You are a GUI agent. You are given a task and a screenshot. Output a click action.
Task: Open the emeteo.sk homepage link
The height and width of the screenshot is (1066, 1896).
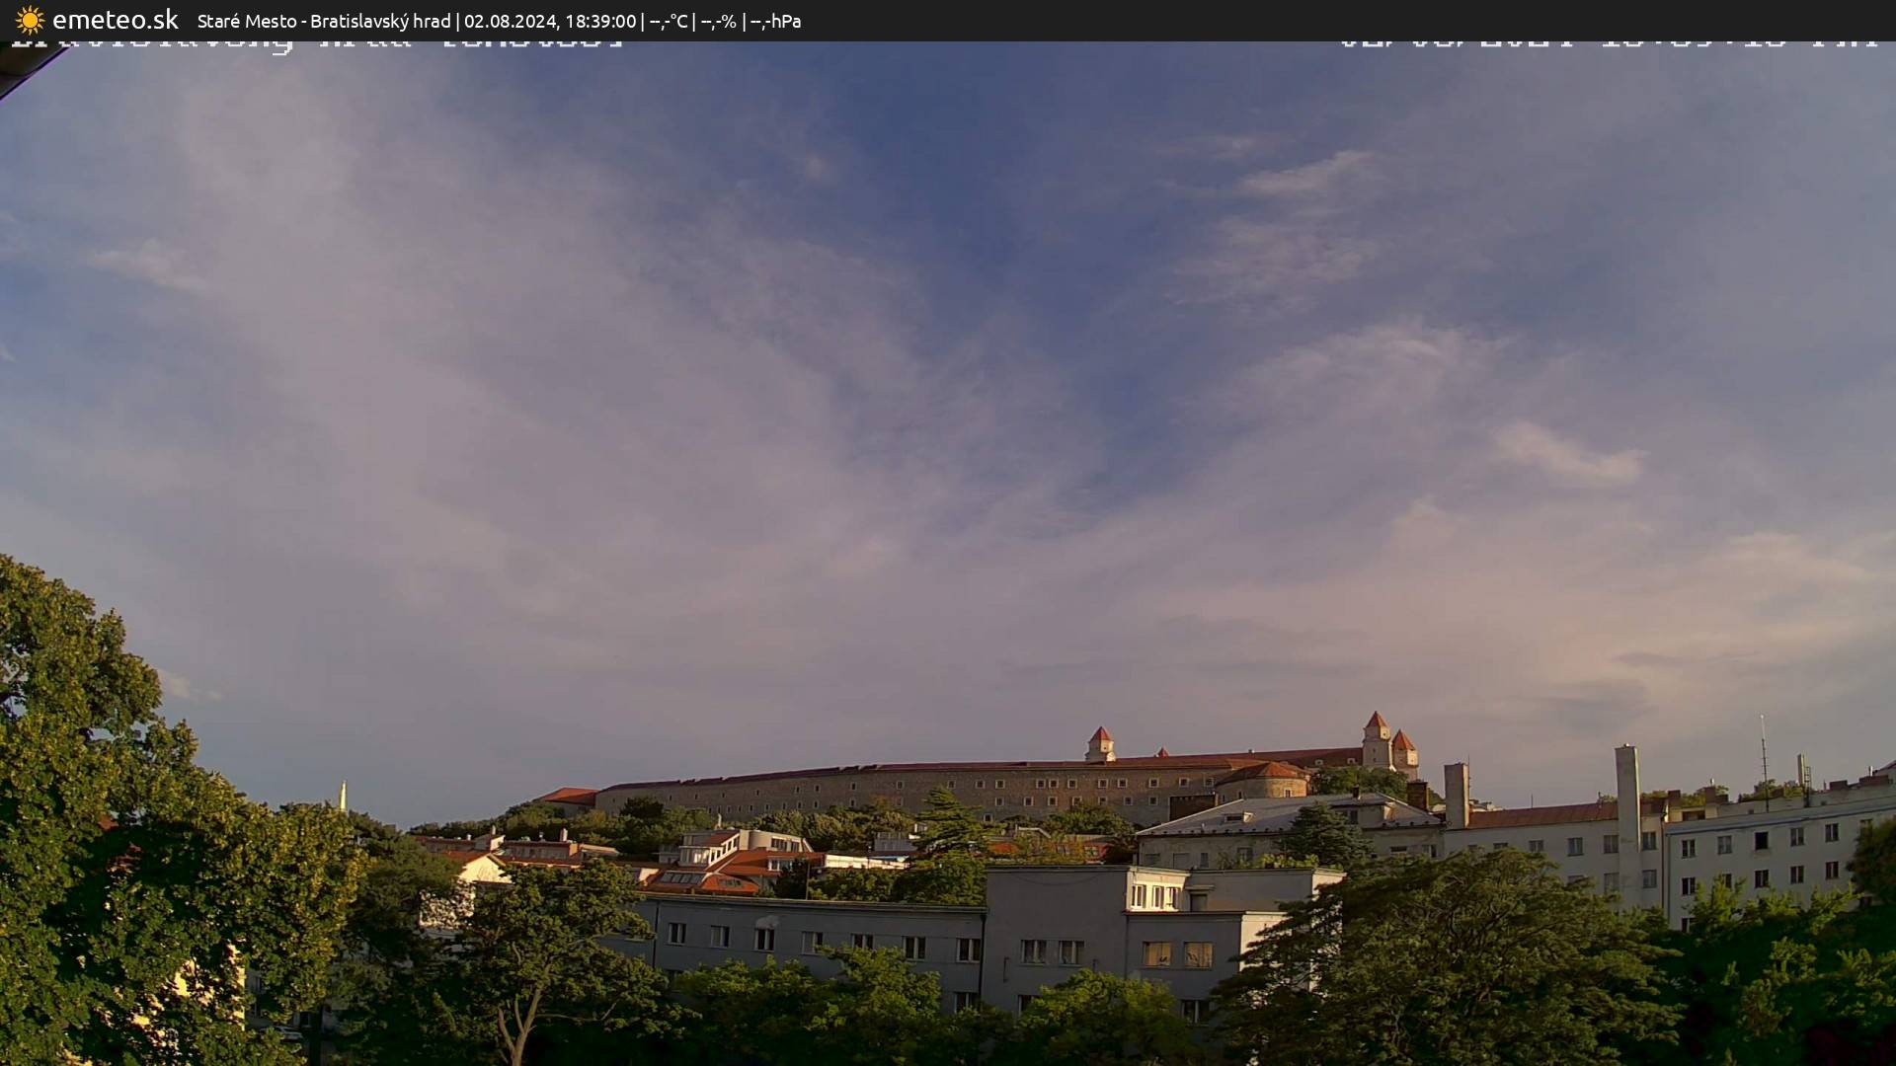[x=116, y=20]
